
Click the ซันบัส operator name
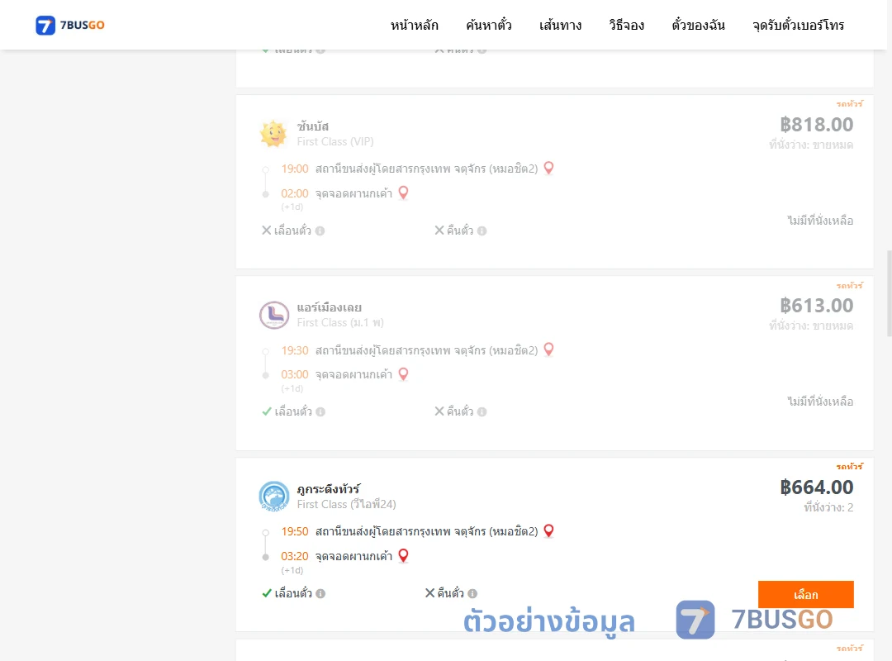coord(313,126)
